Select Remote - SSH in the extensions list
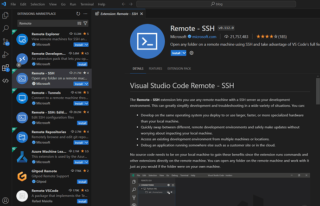320x206 pixels. coord(51,78)
